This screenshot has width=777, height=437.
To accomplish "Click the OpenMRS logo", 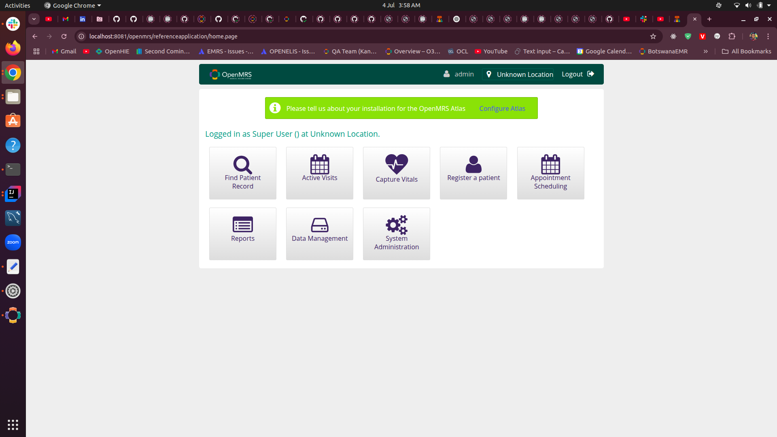I will (231, 74).
